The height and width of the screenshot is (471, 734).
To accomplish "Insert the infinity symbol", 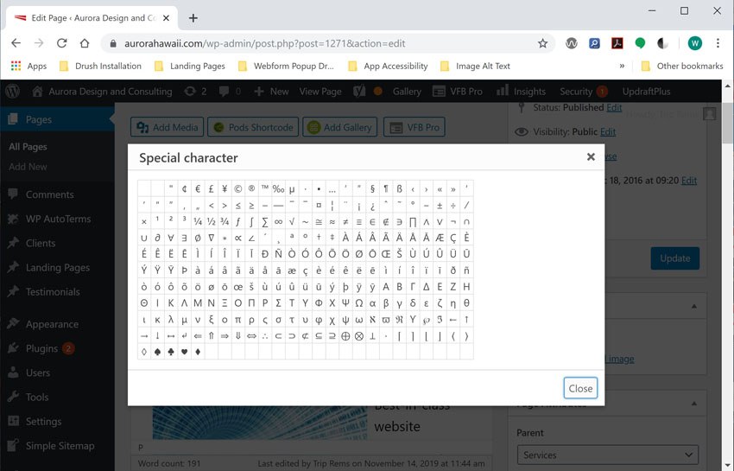I will pos(279,222).
